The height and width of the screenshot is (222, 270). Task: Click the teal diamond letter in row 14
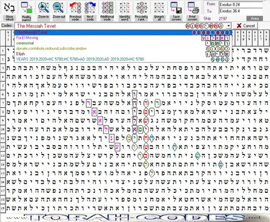coord(220,165)
